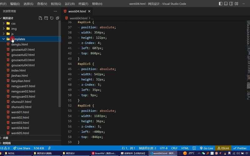Open the 编辑(E) menu
The image size is (250, 156).
tap(15, 4)
